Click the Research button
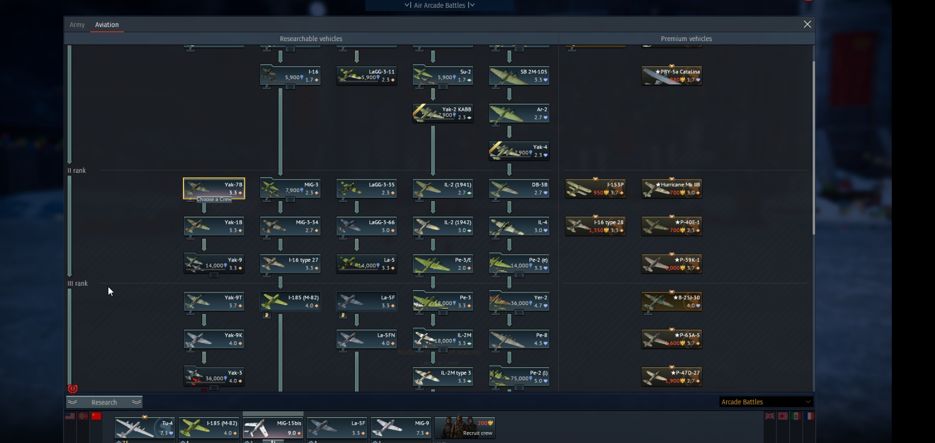Viewport: 935px width, 443px height. 104,402
